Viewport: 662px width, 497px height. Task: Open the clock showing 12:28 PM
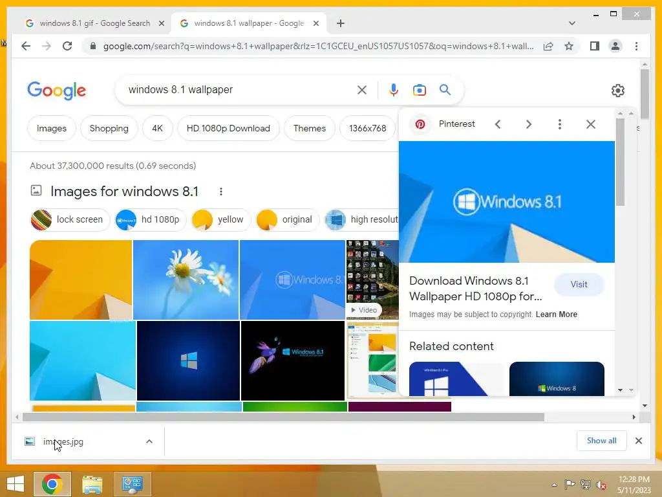pos(634,484)
